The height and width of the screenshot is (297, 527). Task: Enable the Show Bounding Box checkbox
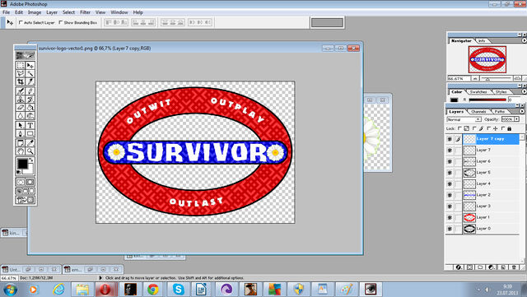point(60,22)
